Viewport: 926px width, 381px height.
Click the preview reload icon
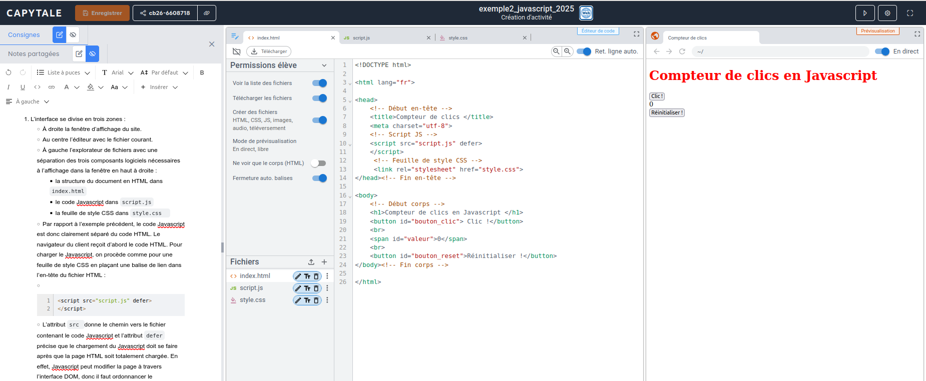click(682, 51)
